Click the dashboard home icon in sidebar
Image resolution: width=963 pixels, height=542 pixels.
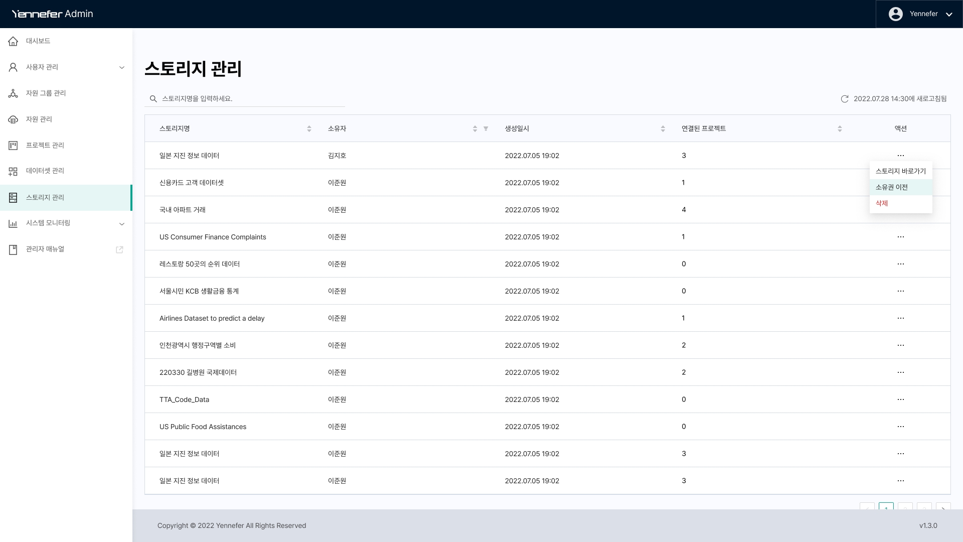[14, 41]
